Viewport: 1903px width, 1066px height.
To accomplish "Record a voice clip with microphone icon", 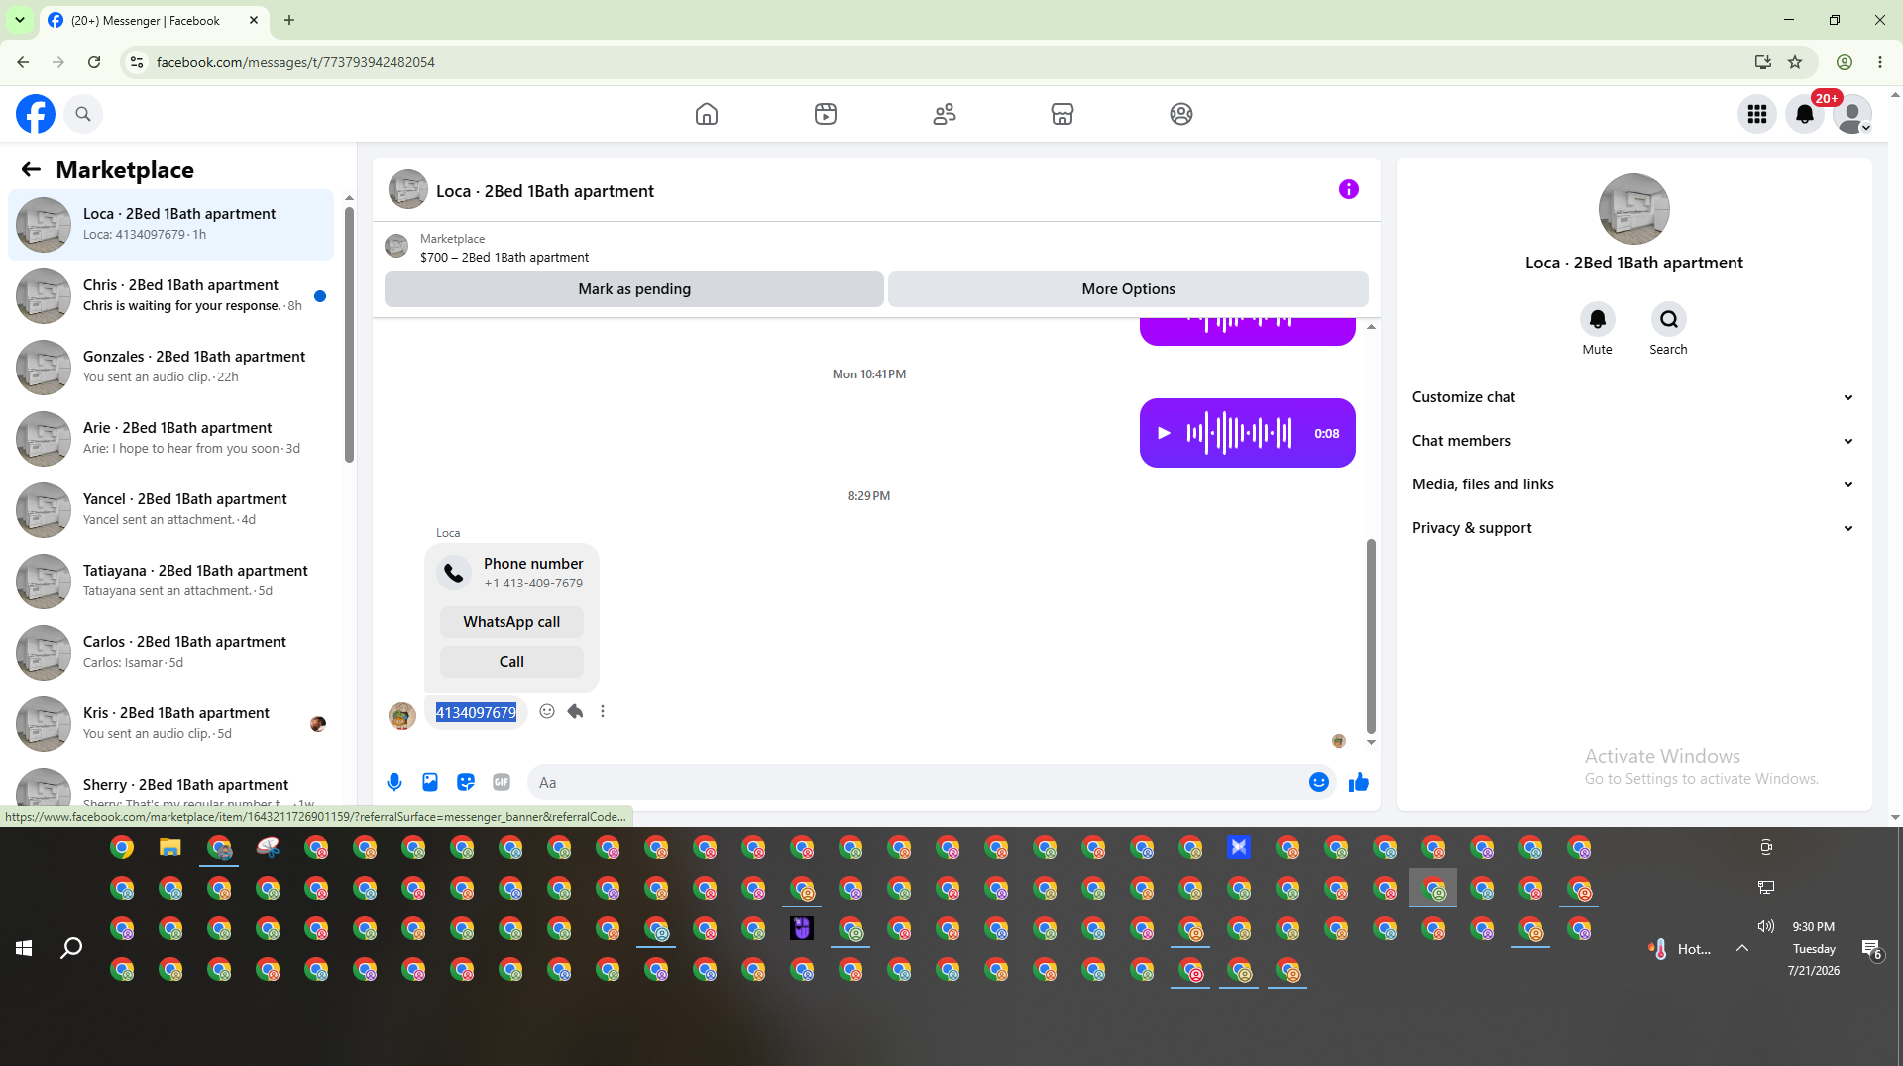I will (394, 782).
